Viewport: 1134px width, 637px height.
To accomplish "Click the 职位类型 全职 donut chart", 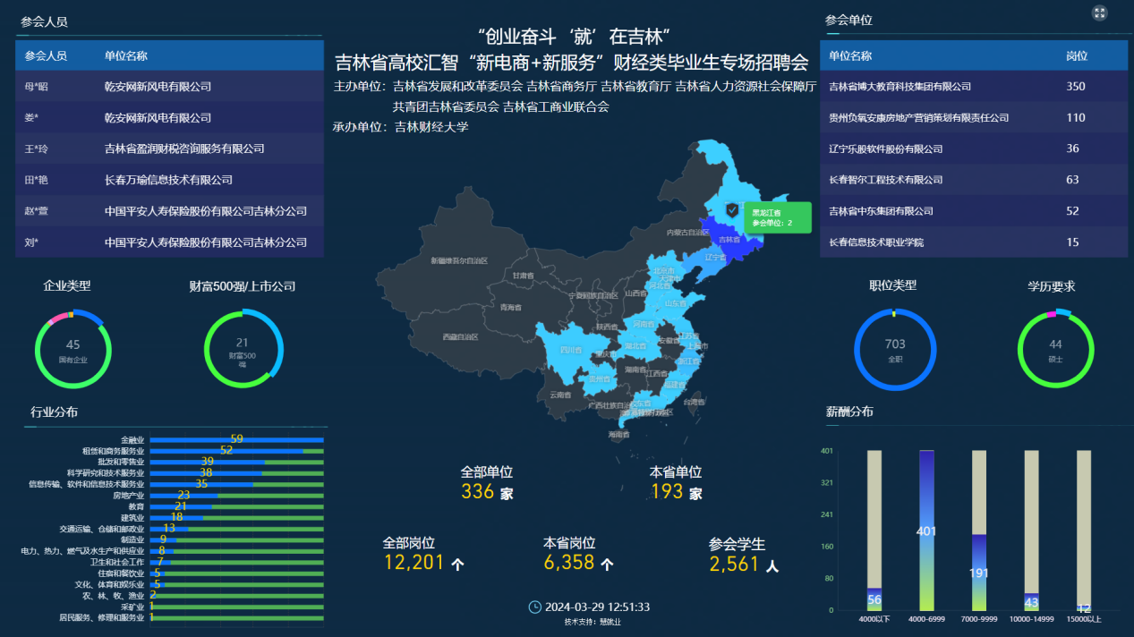I will coord(894,348).
